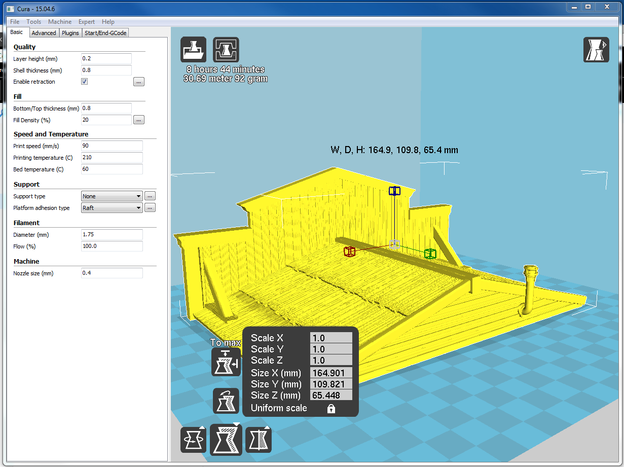
Task: Open Fill Density ellipsis settings button
Action: 139,120
